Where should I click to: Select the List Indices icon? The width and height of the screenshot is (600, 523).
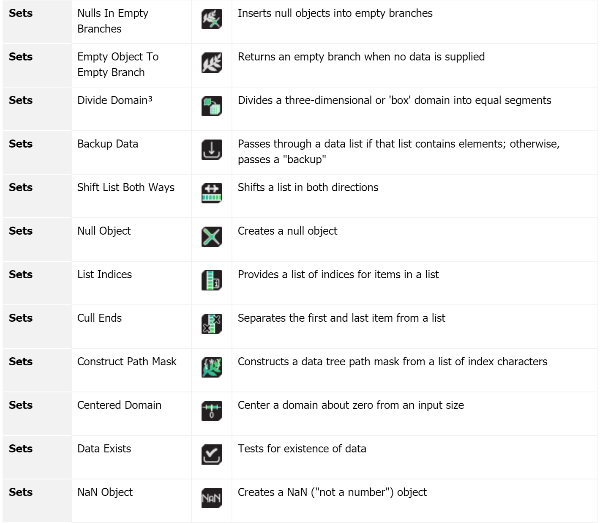(212, 281)
